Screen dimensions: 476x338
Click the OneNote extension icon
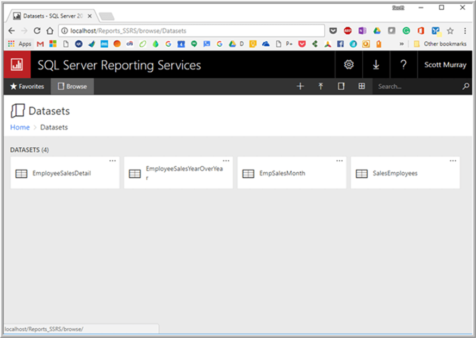tap(362, 30)
